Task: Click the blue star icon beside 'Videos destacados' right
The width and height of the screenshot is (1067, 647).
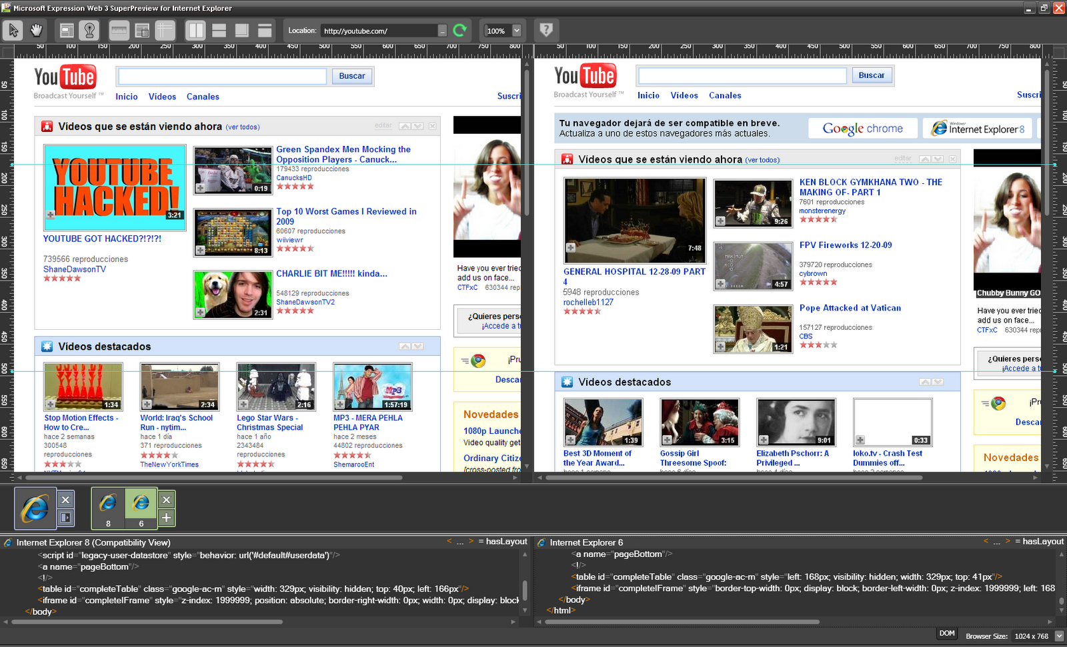Action: [567, 382]
